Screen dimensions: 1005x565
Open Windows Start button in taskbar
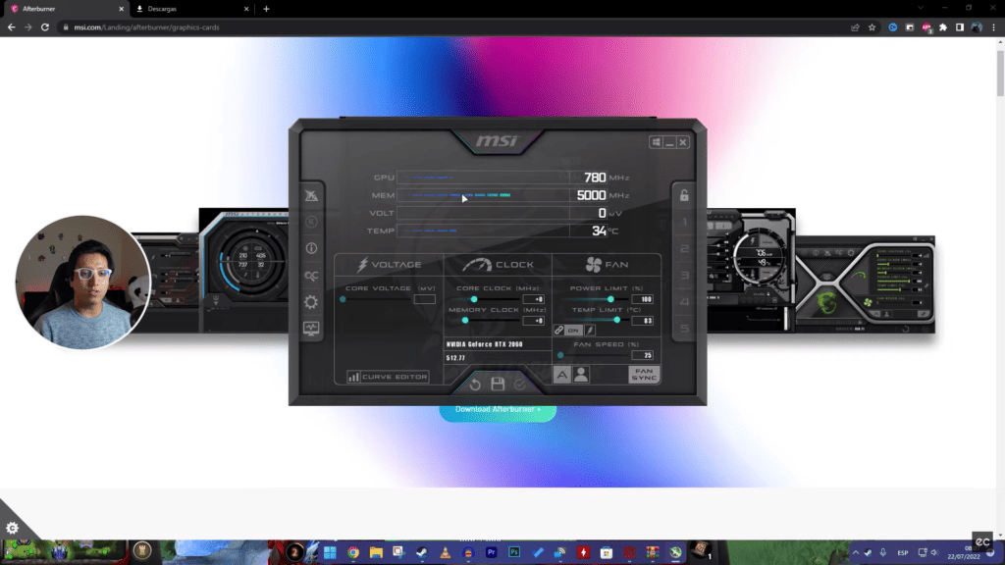click(x=330, y=552)
